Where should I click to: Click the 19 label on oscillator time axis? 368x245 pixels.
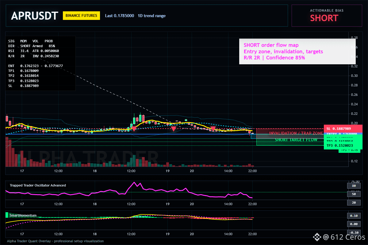tap(167, 204)
